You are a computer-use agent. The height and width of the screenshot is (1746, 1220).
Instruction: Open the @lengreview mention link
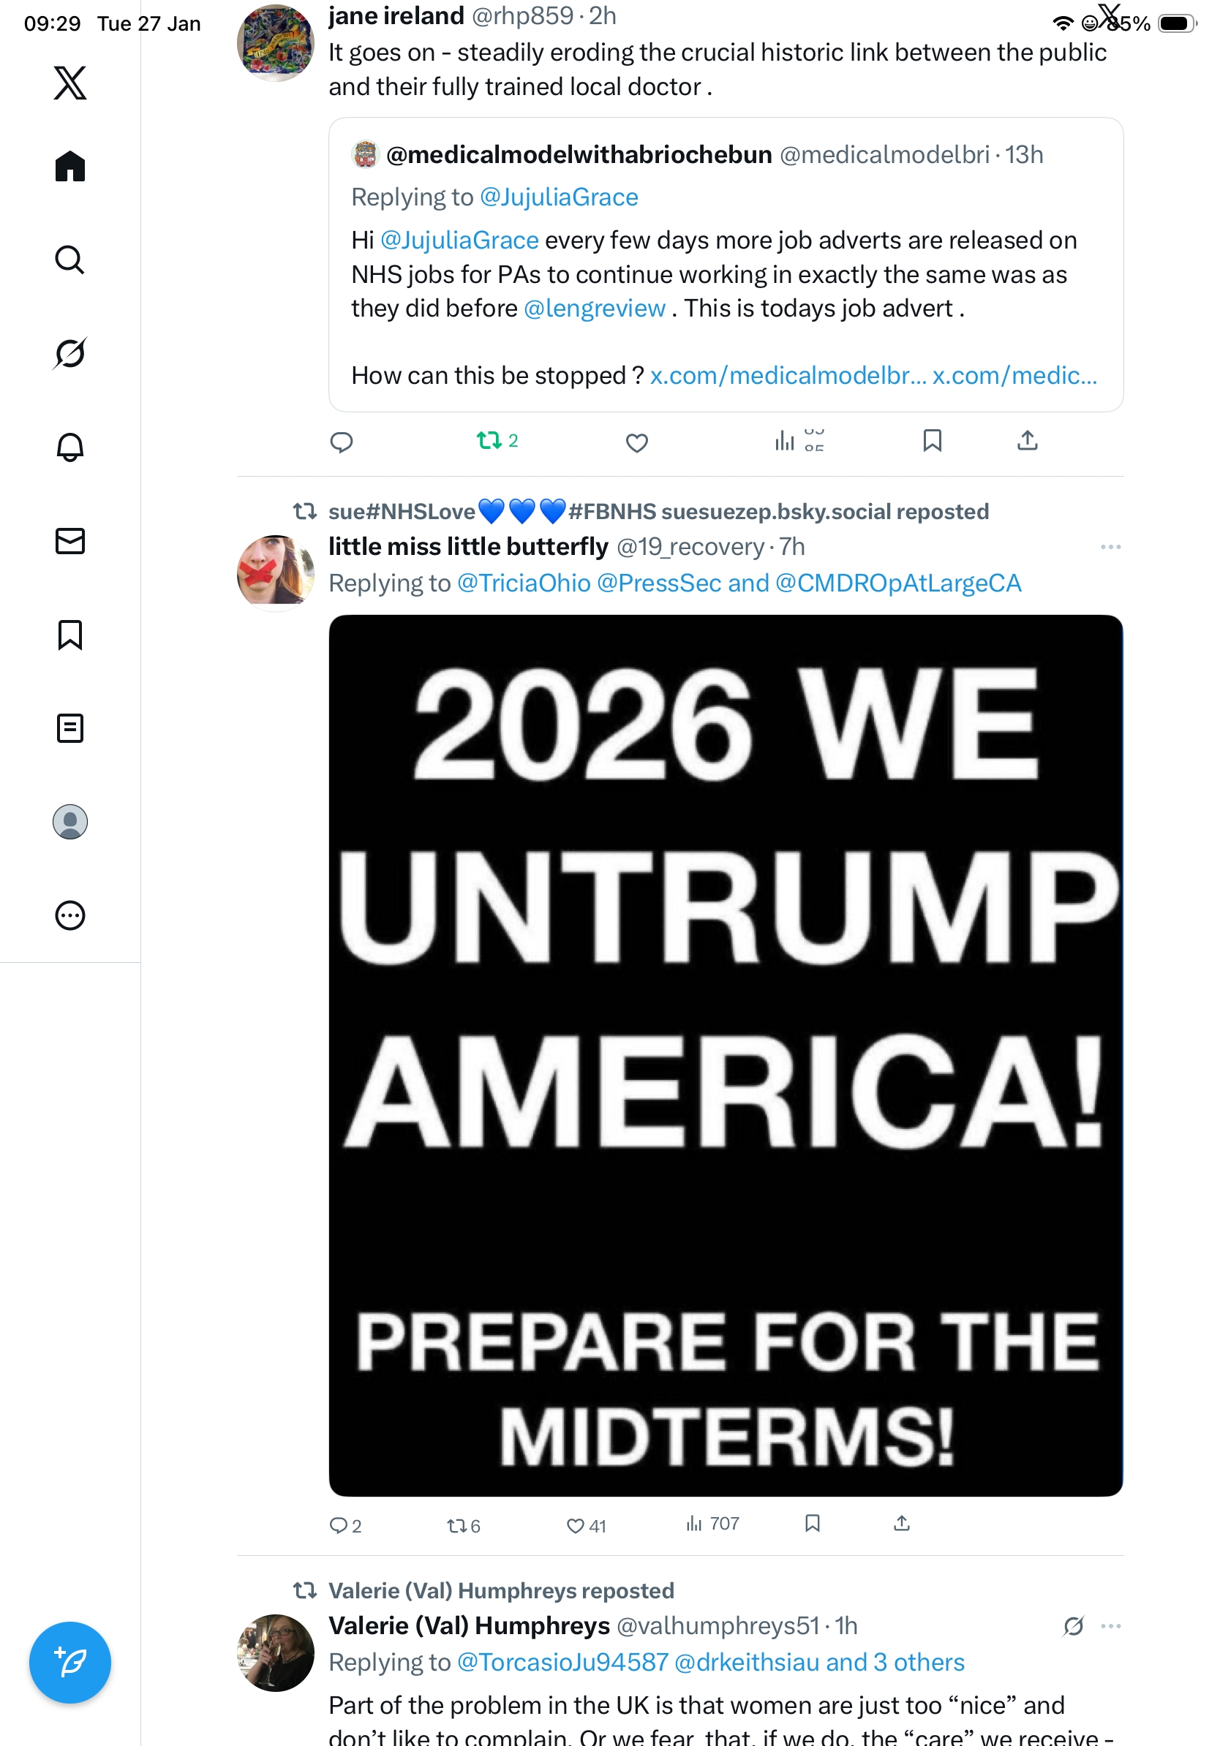tap(594, 308)
